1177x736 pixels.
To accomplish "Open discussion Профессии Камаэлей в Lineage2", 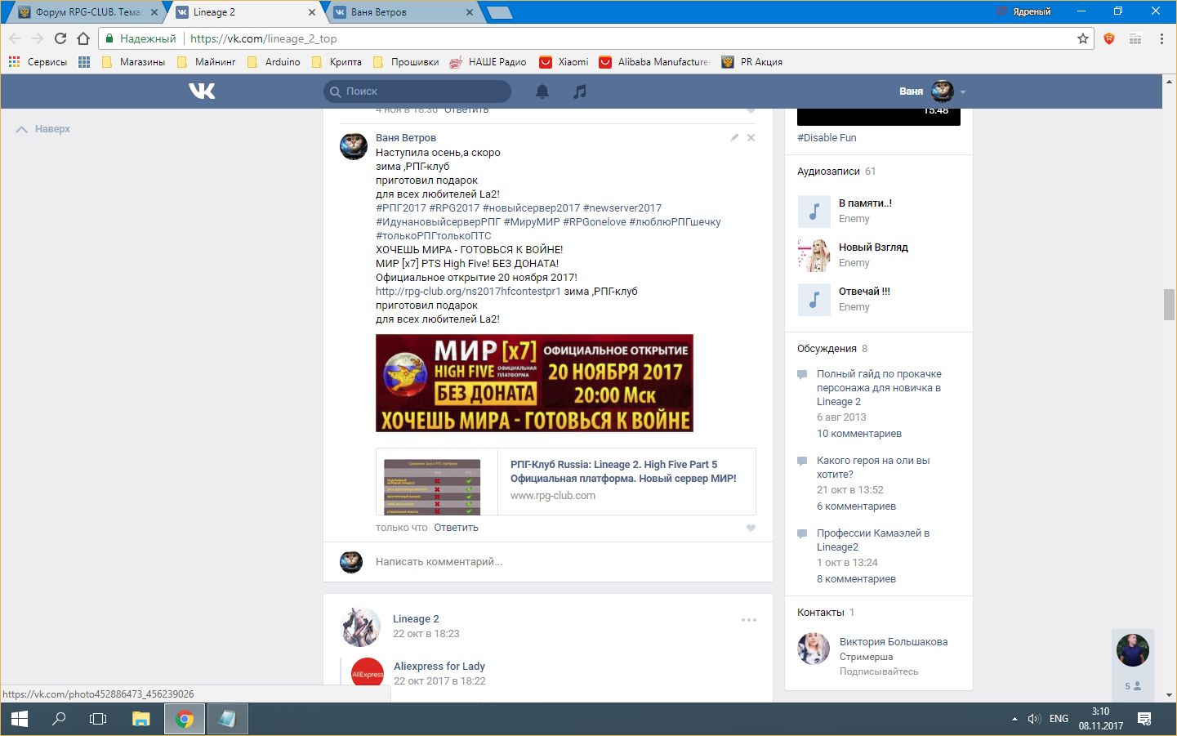I will click(873, 540).
